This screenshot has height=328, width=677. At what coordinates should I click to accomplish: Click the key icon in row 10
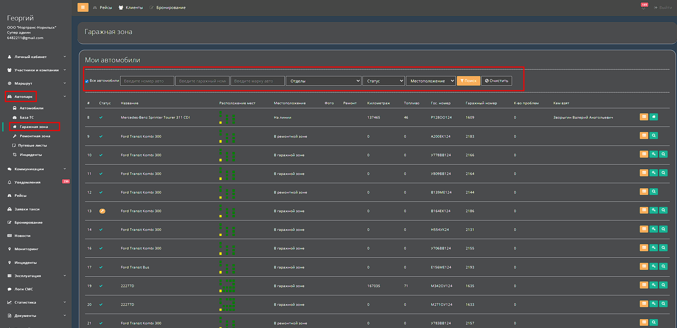653,154
